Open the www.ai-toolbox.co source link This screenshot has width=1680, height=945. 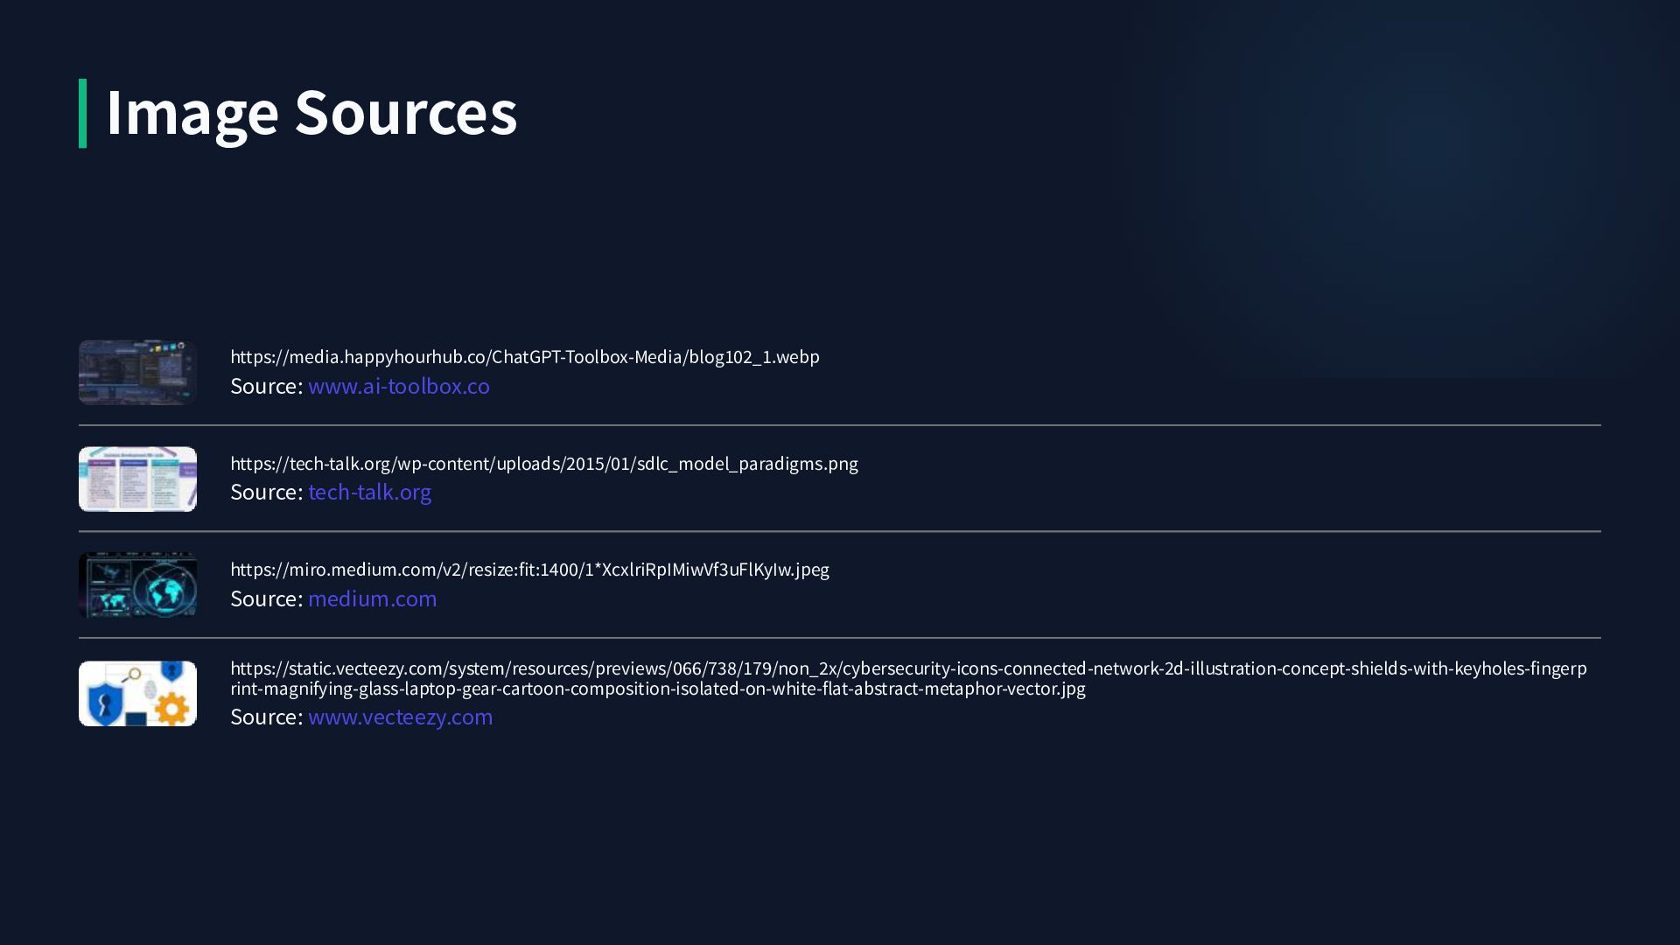tap(398, 386)
